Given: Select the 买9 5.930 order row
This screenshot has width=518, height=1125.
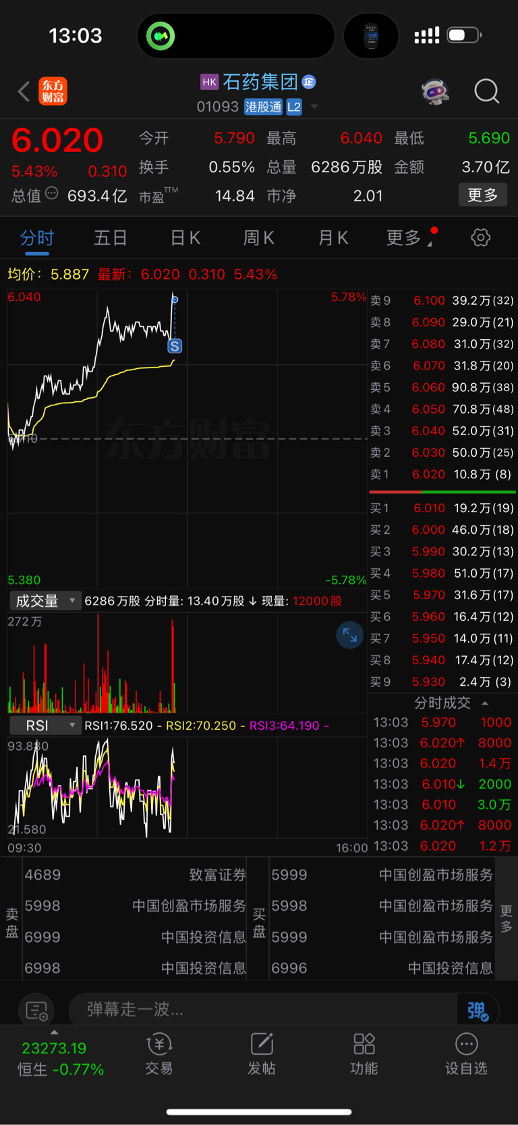Looking at the screenshot, I should pos(442,682).
